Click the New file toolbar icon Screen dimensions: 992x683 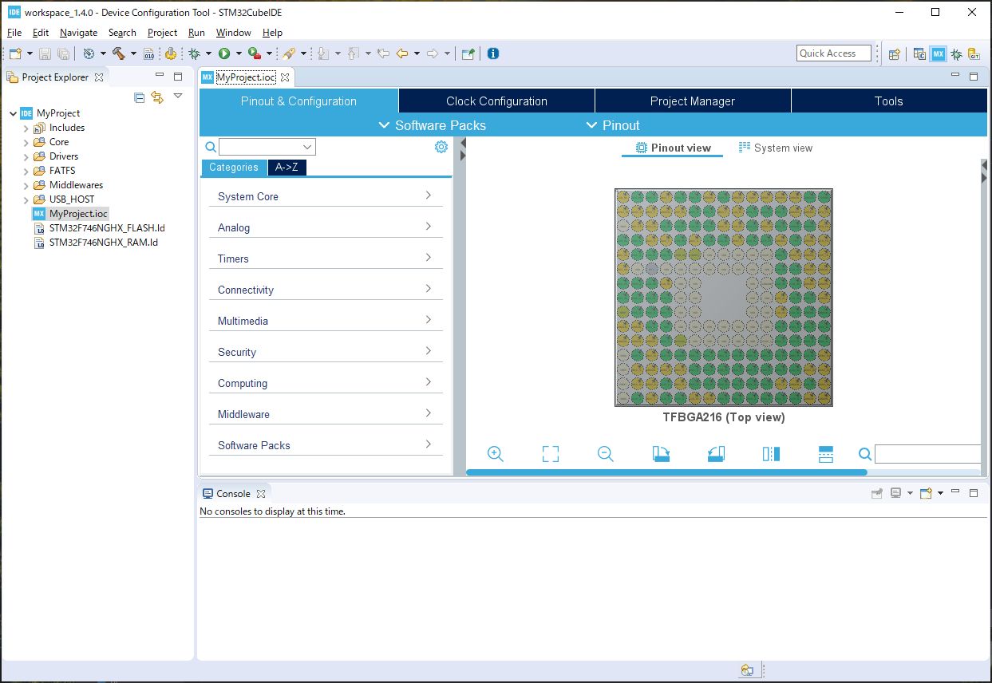[15, 53]
